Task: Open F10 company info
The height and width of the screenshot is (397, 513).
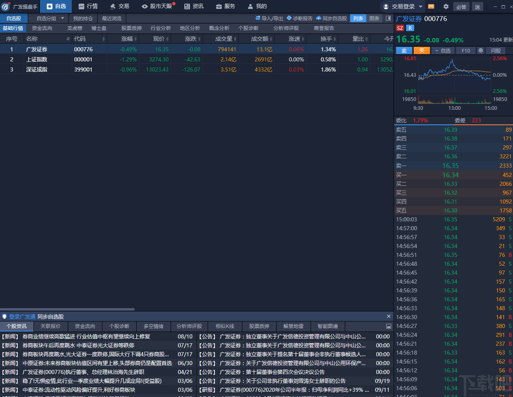Action: (x=466, y=50)
